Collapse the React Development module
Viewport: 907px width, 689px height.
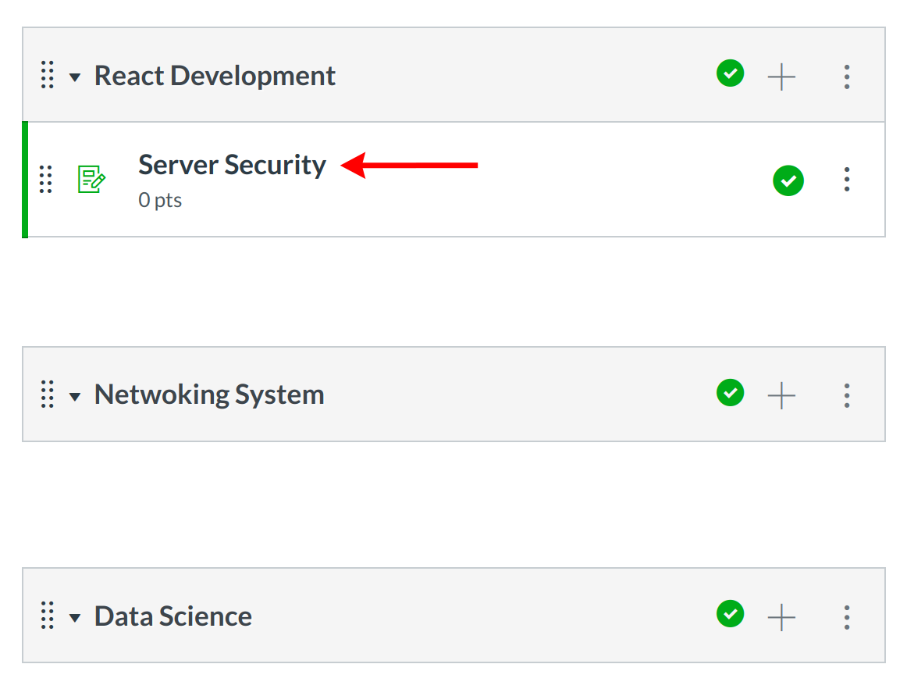(75, 77)
